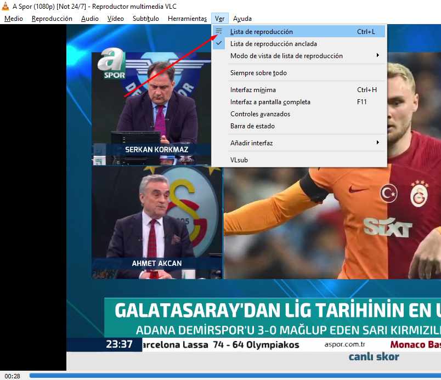
Task: Open the Audio menu
Action: click(90, 19)
